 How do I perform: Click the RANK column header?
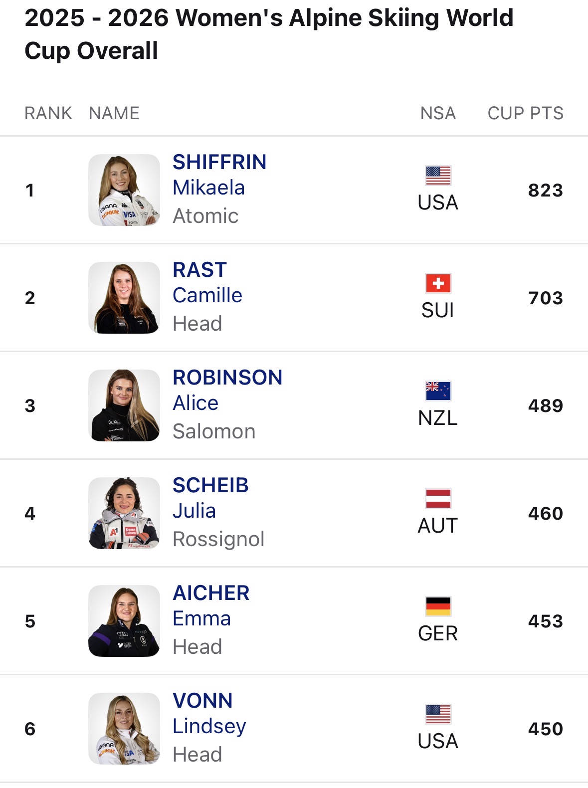coord(48,113)
